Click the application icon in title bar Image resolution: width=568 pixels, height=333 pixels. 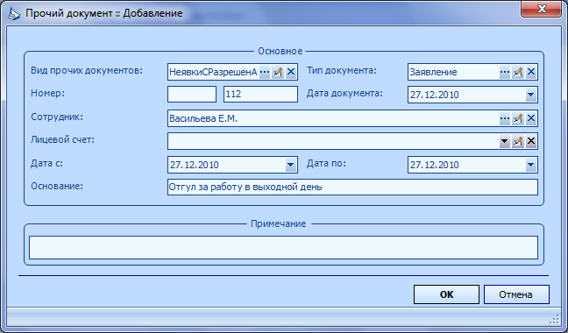click(14, 13)
